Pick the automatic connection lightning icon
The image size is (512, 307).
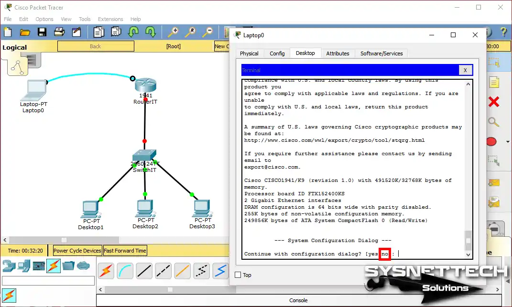coord(106,271)
